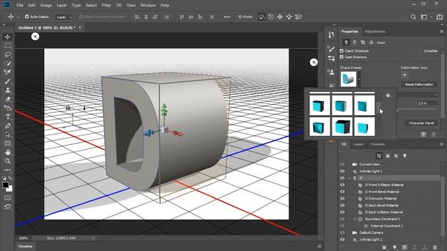Select the Move tool

[8, 37]
